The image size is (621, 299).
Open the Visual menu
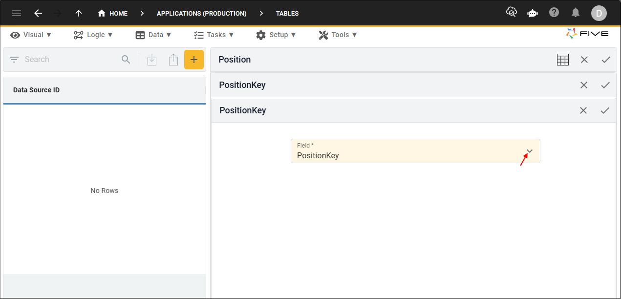tap(31, 35)
